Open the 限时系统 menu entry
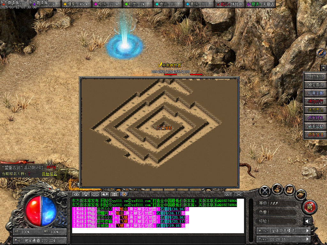Screen dimensions: 327x245 315,77
